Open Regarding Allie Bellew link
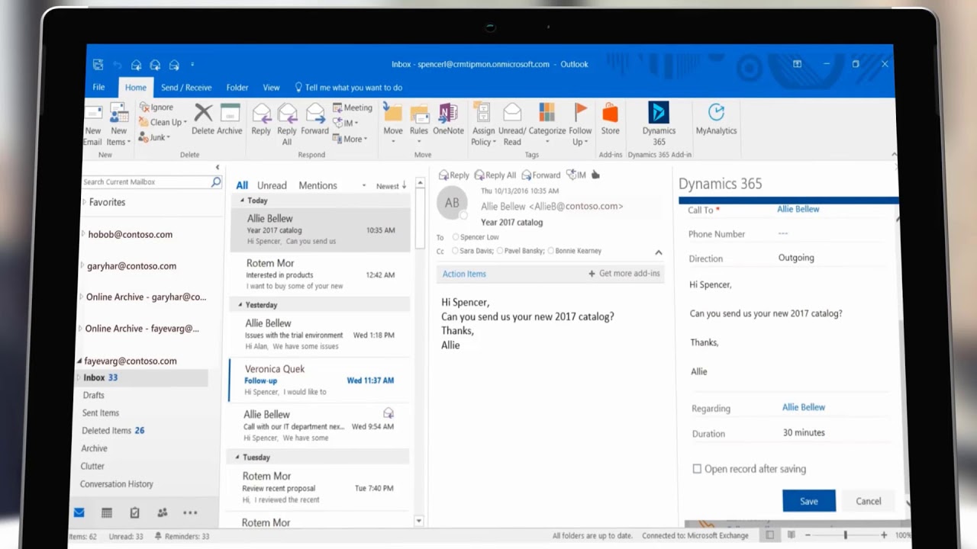Viewport: 977px width, 549px height. (x=804, y=407)
